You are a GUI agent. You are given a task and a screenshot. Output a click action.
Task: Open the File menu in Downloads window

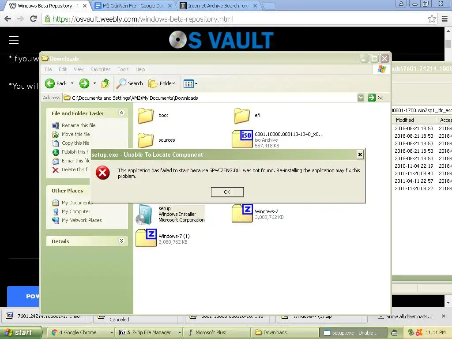48,69
